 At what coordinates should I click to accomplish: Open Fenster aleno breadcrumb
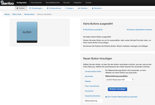(29, 14)
